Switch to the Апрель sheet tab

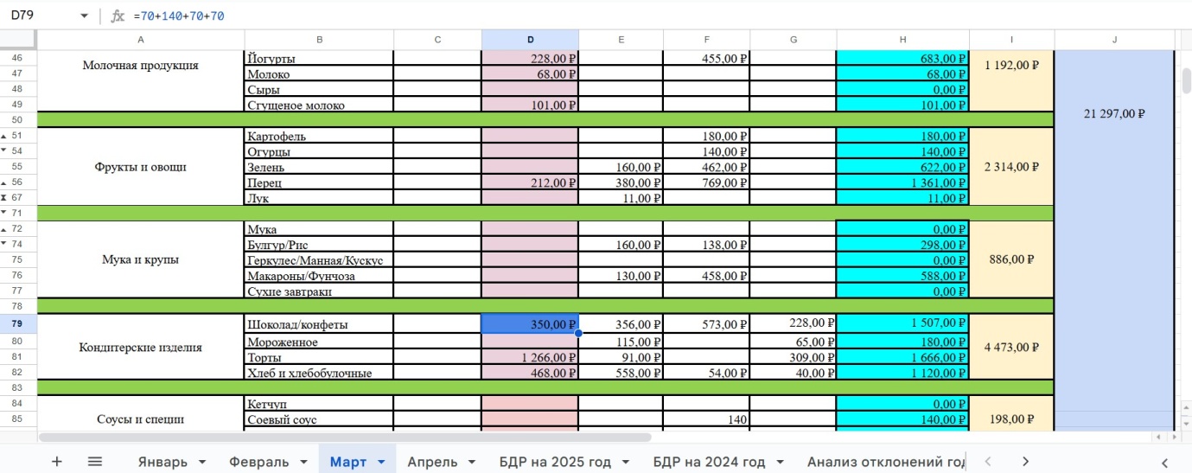tap(432, 462)
